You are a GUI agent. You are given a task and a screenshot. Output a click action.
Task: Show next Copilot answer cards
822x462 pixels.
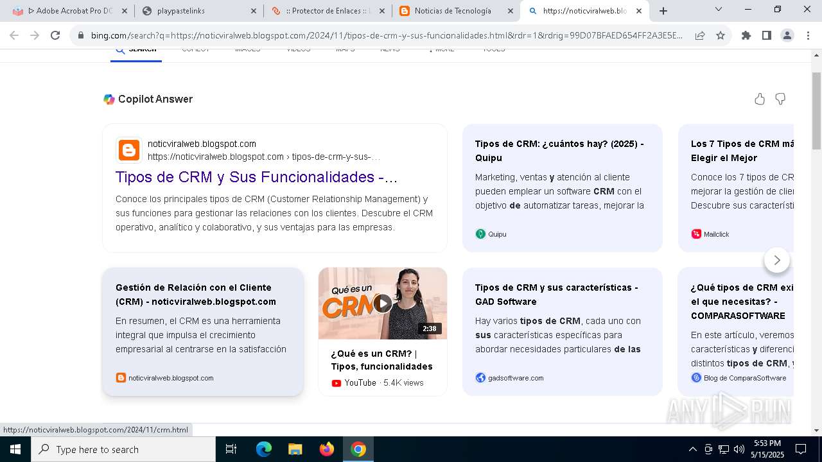[777, 260]
